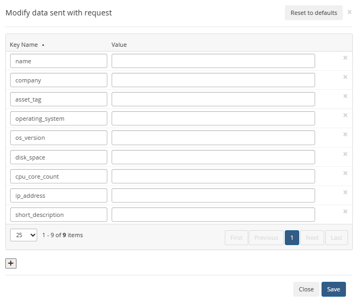Focus the short_description value field
Screen dimensions: 355x302
point(213,215)
